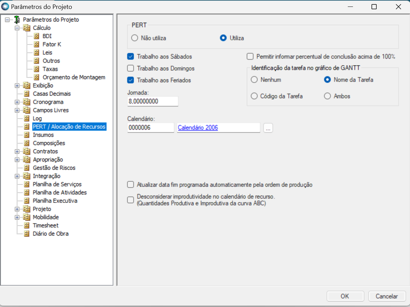
Task: Click the Diário de Obra icon
Action: tap(27, 234)
